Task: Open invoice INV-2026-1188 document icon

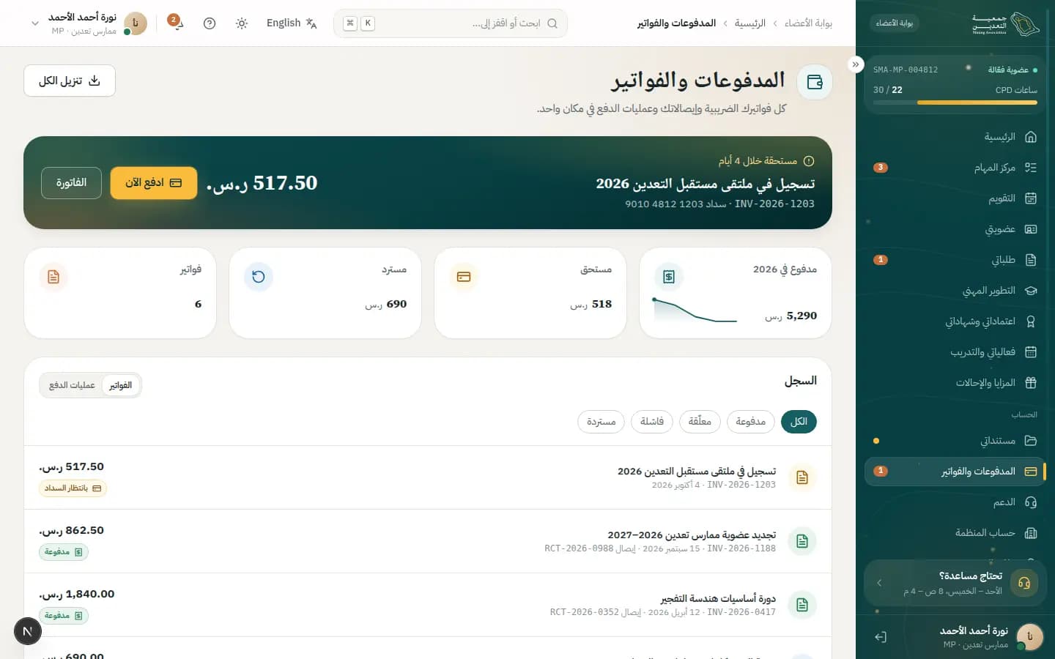Action: (802, 541)
